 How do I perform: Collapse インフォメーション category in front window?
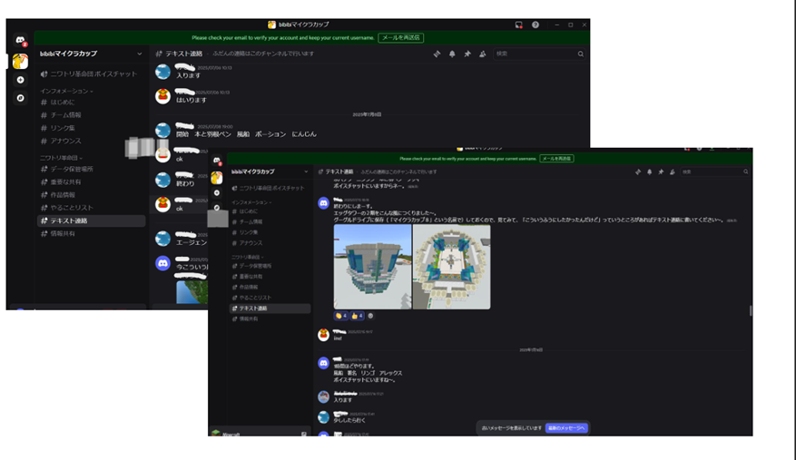[251, 202]
